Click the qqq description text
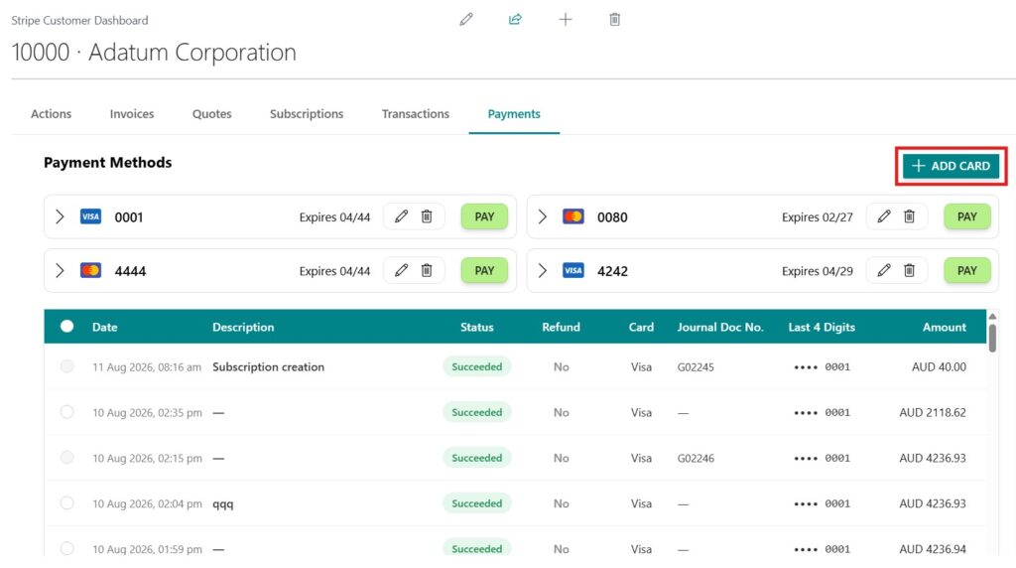The image size is (1016, 568). coord(223,503)
